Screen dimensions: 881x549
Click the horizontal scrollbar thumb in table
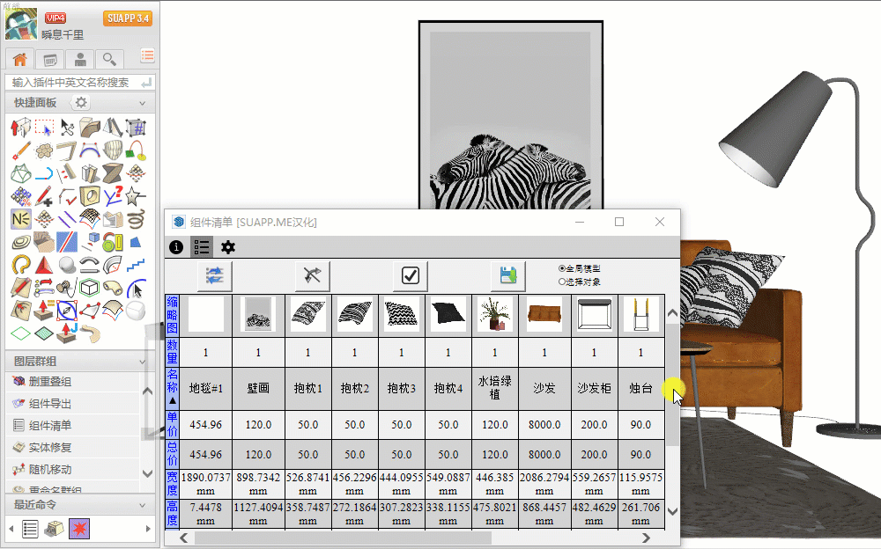click(x=344, y=538)
